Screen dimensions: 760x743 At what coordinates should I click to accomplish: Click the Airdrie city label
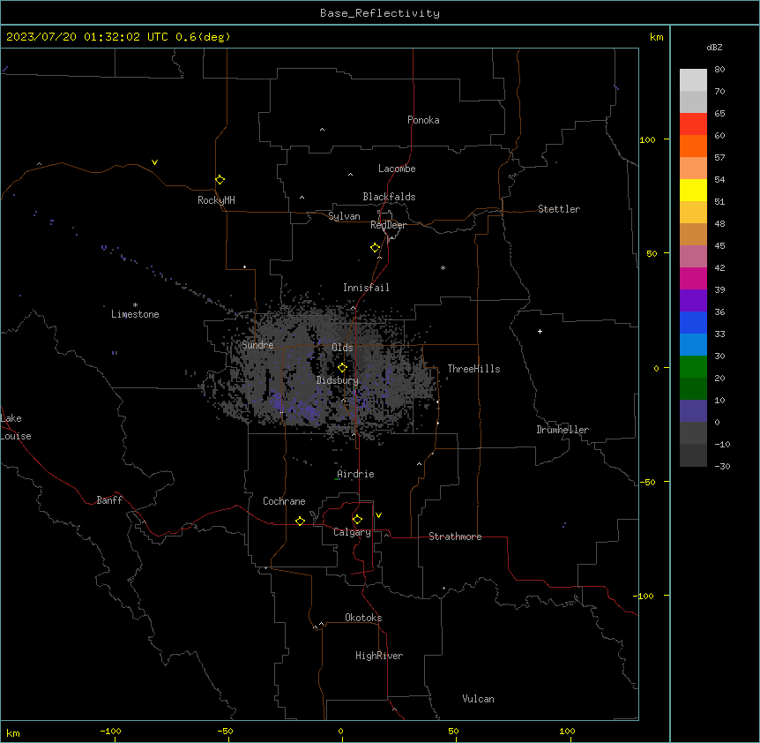pyautogui.click(x=355, y=474)
